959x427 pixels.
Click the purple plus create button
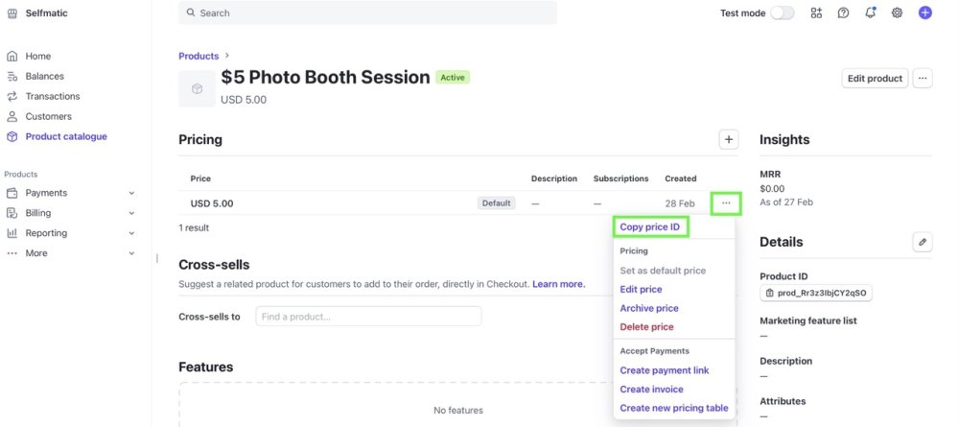[x=924, y=12]
